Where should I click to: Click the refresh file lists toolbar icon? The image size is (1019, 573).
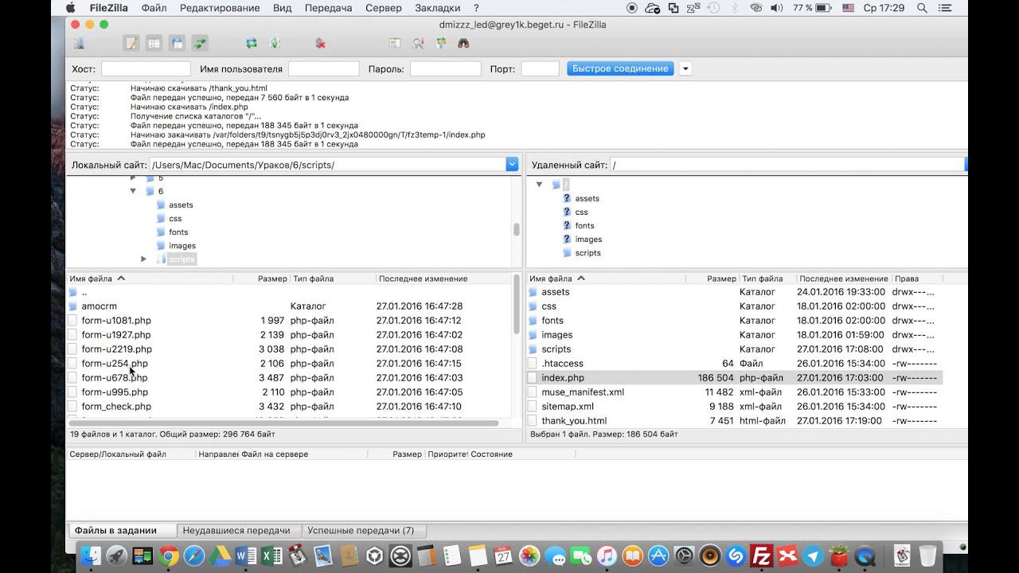(252, 44)
